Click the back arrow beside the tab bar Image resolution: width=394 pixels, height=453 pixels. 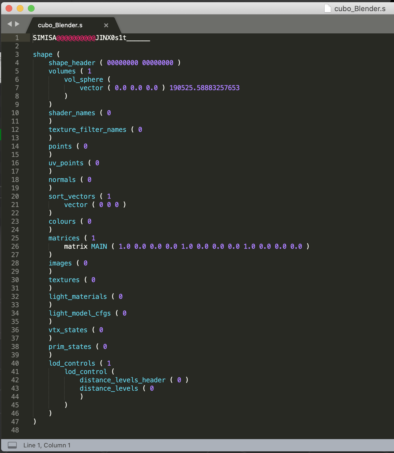(9, 24)
